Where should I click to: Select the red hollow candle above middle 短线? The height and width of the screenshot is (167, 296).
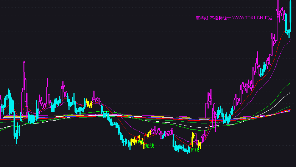pyautogui.click(x=145, y=138)
